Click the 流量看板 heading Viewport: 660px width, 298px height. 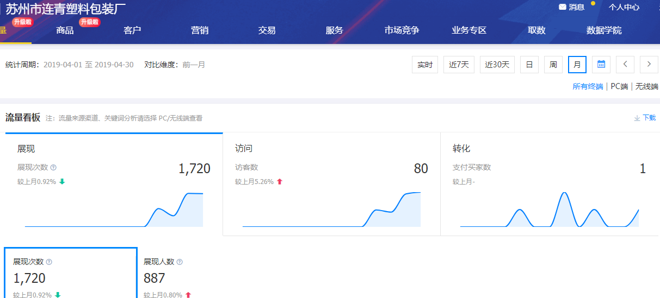point(23,117)
